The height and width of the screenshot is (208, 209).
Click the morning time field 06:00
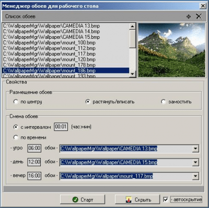34,148
